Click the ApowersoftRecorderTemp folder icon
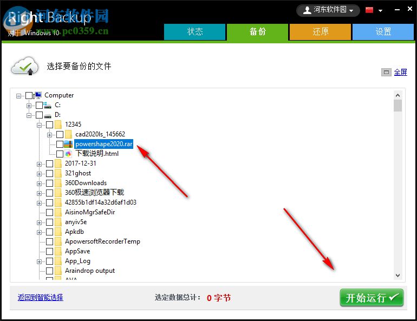This screenshot has height=321, width=417. click(58, 241)
